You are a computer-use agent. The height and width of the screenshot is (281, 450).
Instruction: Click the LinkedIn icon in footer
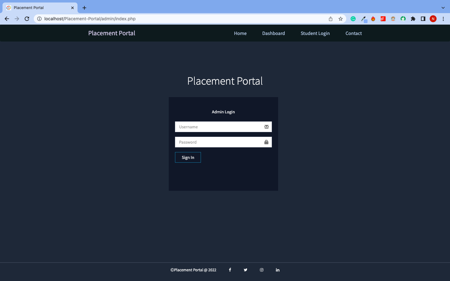coord(277,270)
